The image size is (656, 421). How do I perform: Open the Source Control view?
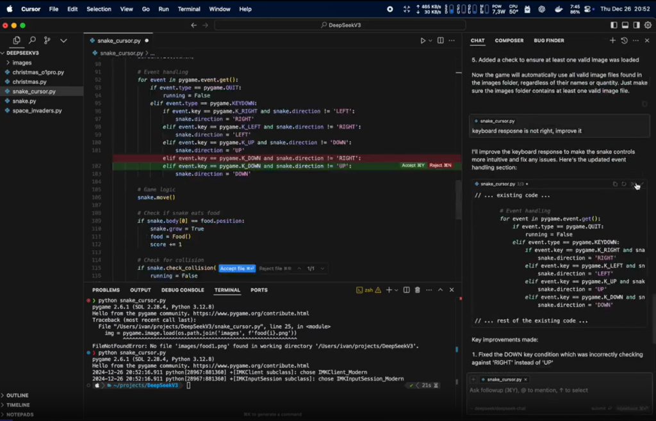pyautogui.click(x=47, y=40)
